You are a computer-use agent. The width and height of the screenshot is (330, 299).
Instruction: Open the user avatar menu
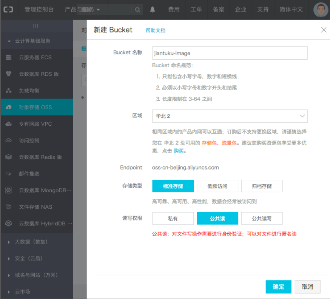(321, 10)
